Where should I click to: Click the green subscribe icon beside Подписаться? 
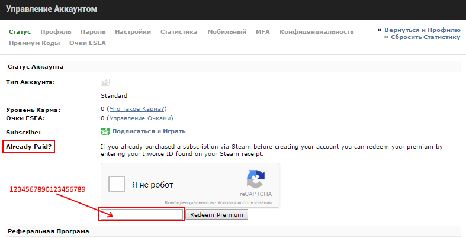coord(105,131)
